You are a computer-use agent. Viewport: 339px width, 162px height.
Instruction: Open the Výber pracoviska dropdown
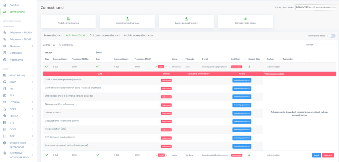pyautogui.click(x=316, y=7)
